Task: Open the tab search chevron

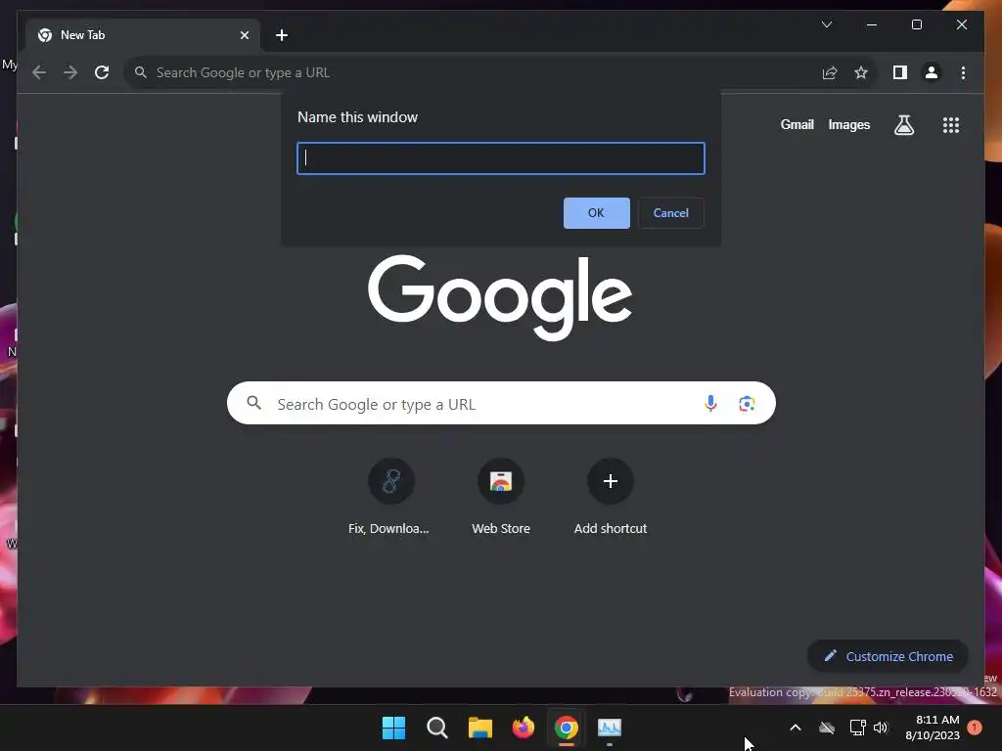Action: click(826, 24)
